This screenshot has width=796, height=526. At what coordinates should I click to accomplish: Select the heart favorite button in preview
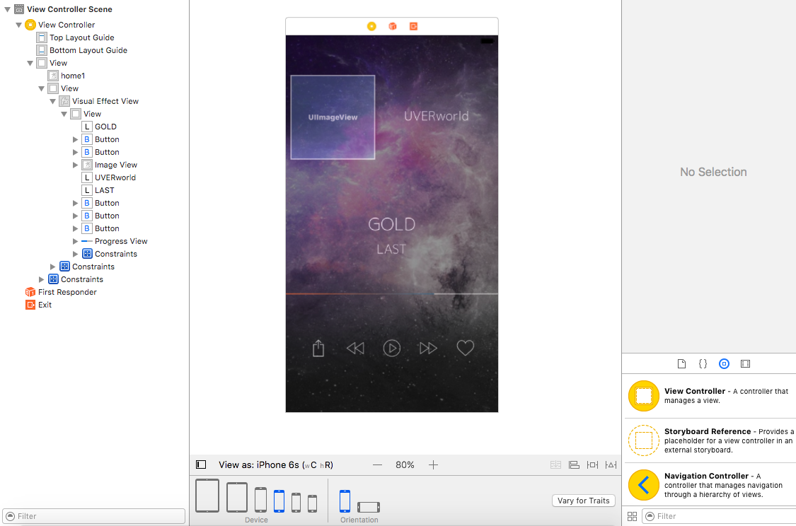click(x=465, y=348)
